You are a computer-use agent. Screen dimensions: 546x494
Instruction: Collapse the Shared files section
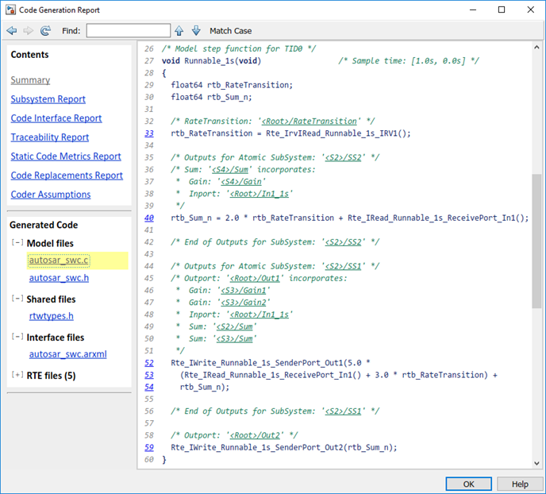point(17,299)
